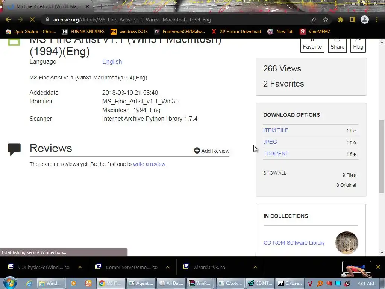385x289 pixels.
Task: Flag this archive item
Action: tap(358, 46)
